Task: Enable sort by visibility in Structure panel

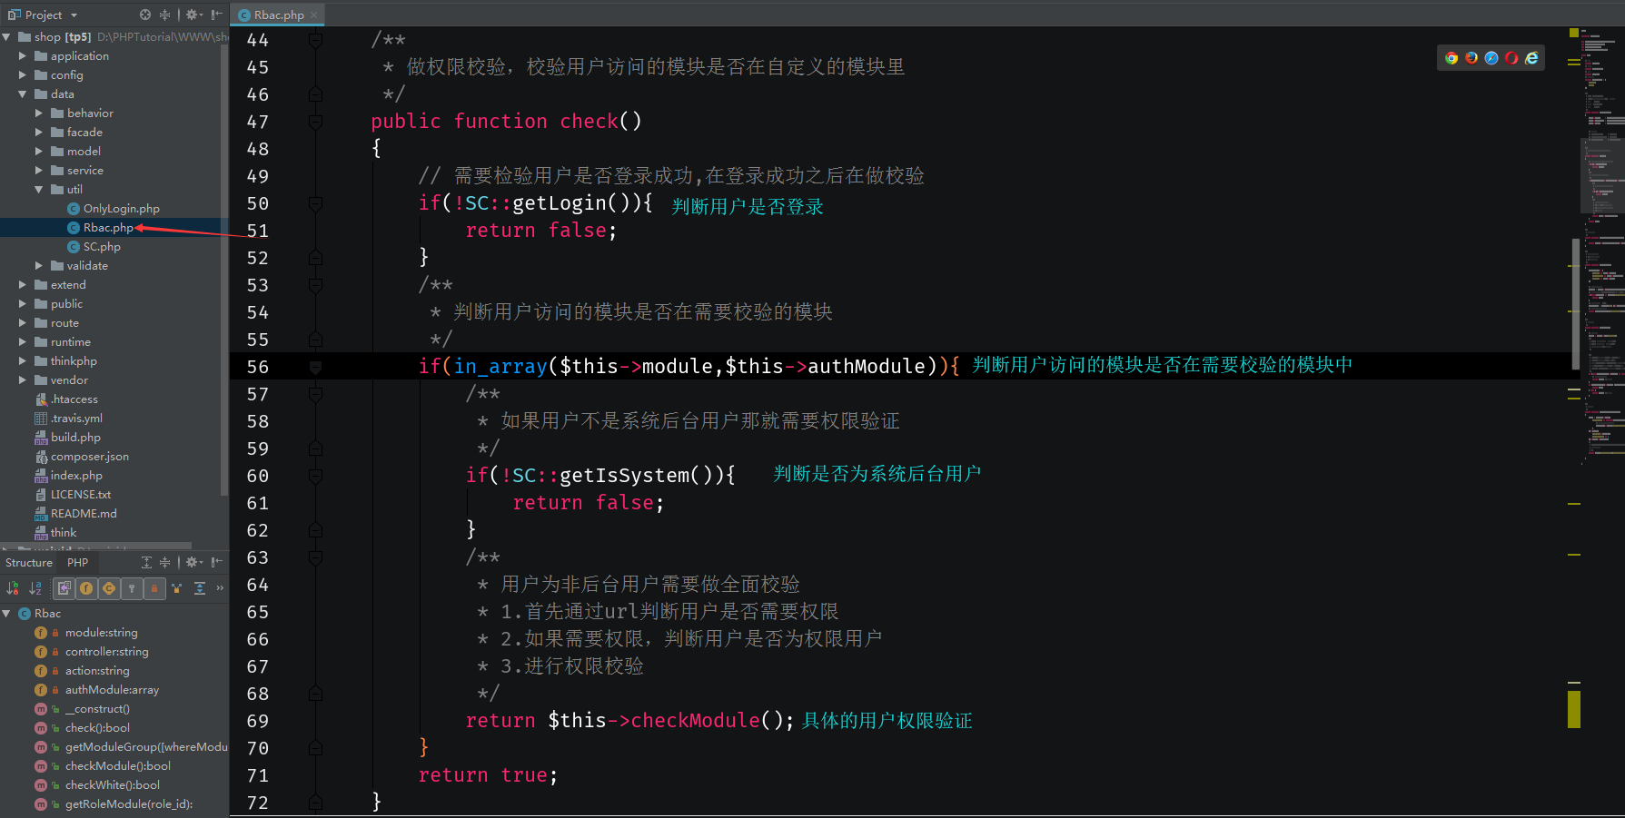Action: tap(12, 588)
